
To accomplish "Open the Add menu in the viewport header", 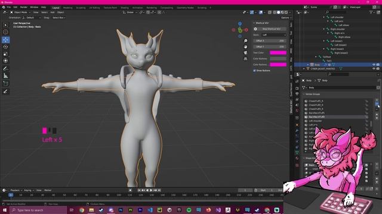I will [x=53, y=12].
